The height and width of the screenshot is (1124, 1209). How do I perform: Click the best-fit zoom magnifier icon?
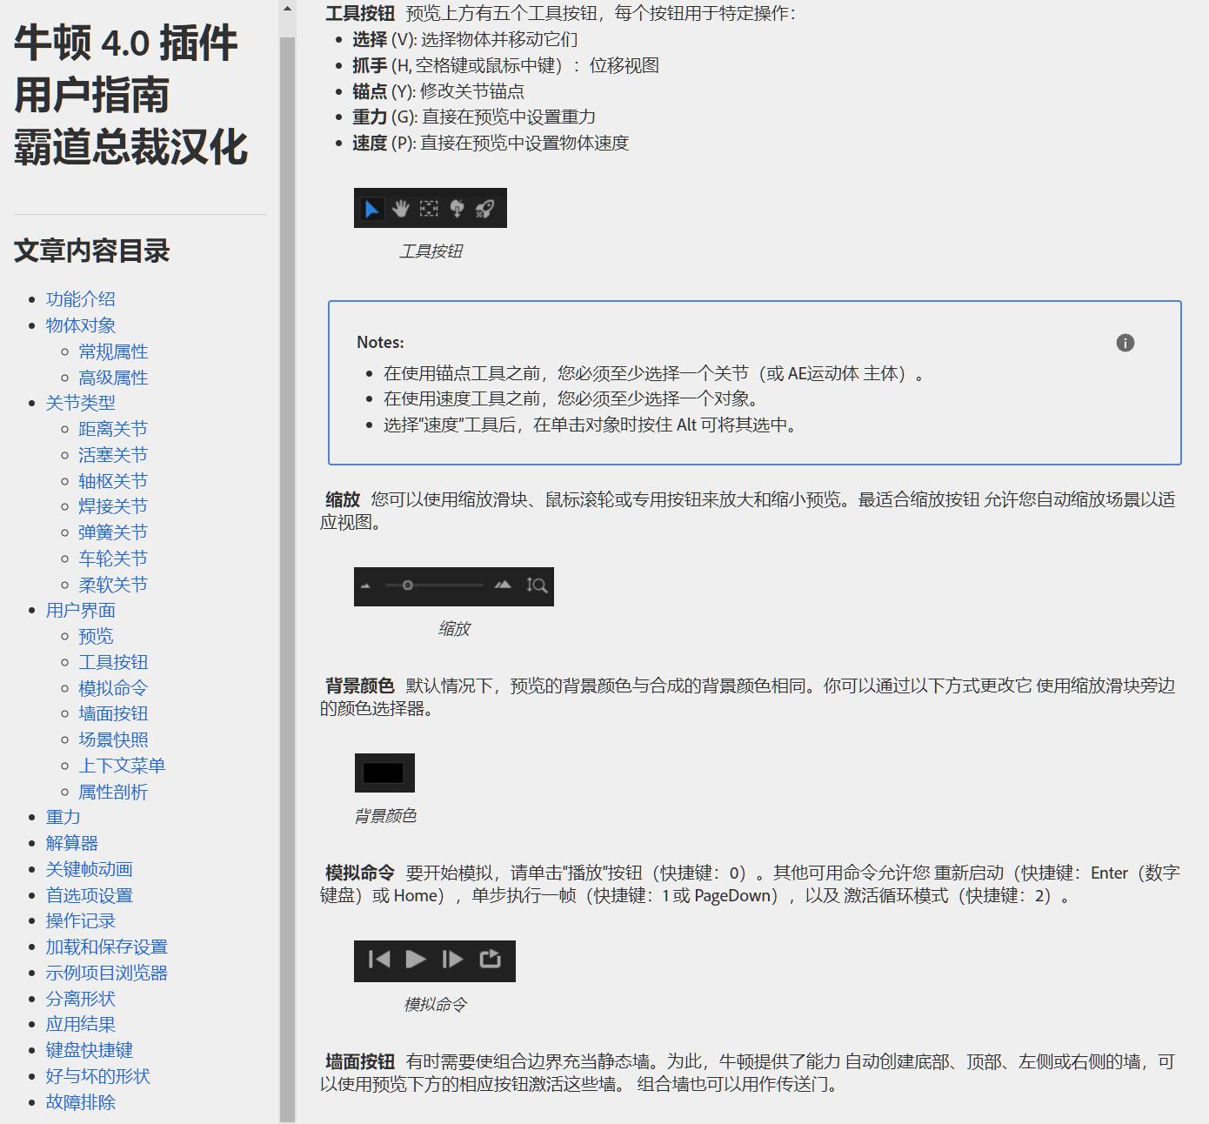tap(537, 585)
